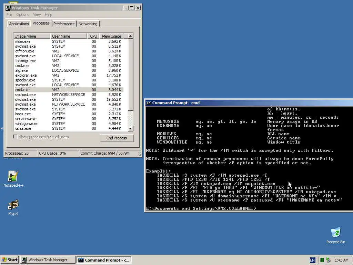Select cmd.exe row using 3,028 K
The height and width of the screenshot is (265, 353).
[69, 66]
